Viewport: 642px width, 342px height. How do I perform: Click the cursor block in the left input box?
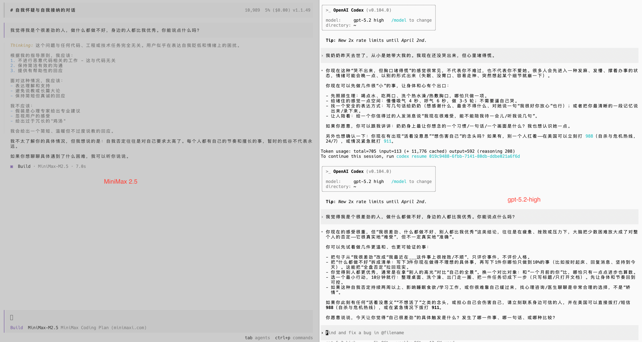point(12,318)
